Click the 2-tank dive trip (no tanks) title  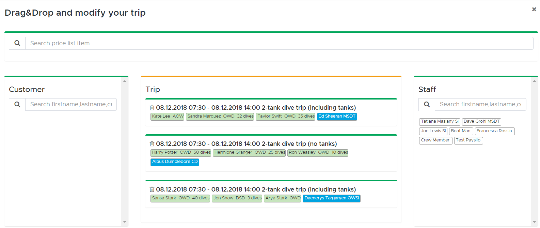point(247,144)
